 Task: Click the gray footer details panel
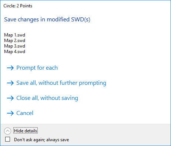click(x=85, y=135)
